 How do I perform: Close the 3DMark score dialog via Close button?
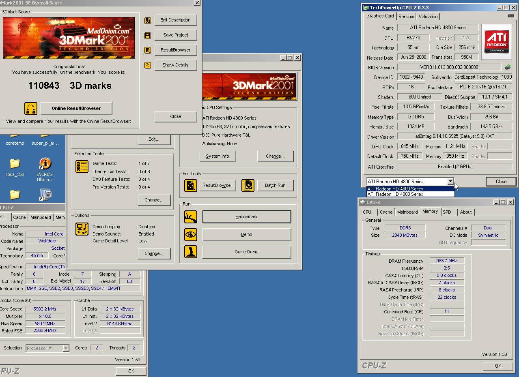(x=175, y=116)
